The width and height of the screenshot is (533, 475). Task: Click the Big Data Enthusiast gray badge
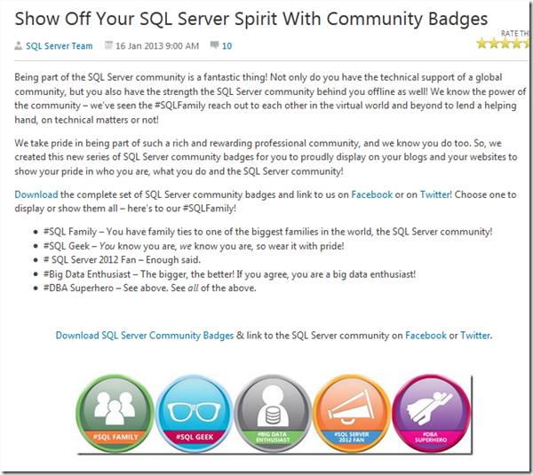[x=273, y=414]
